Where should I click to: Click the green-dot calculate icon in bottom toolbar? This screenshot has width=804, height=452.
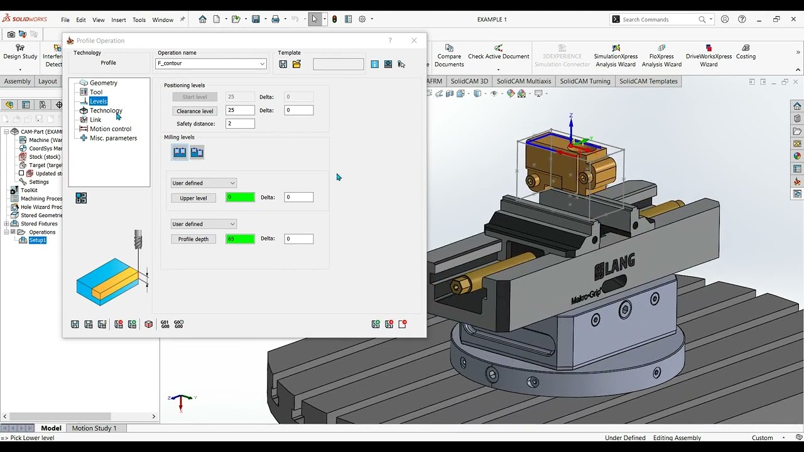pos(132,324)
